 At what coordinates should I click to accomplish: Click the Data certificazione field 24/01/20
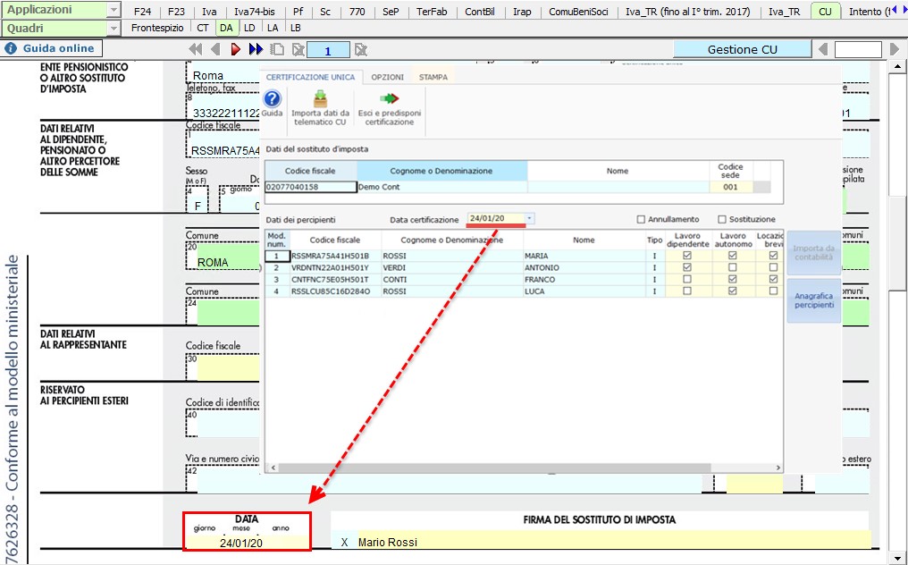tap(496, 218)
